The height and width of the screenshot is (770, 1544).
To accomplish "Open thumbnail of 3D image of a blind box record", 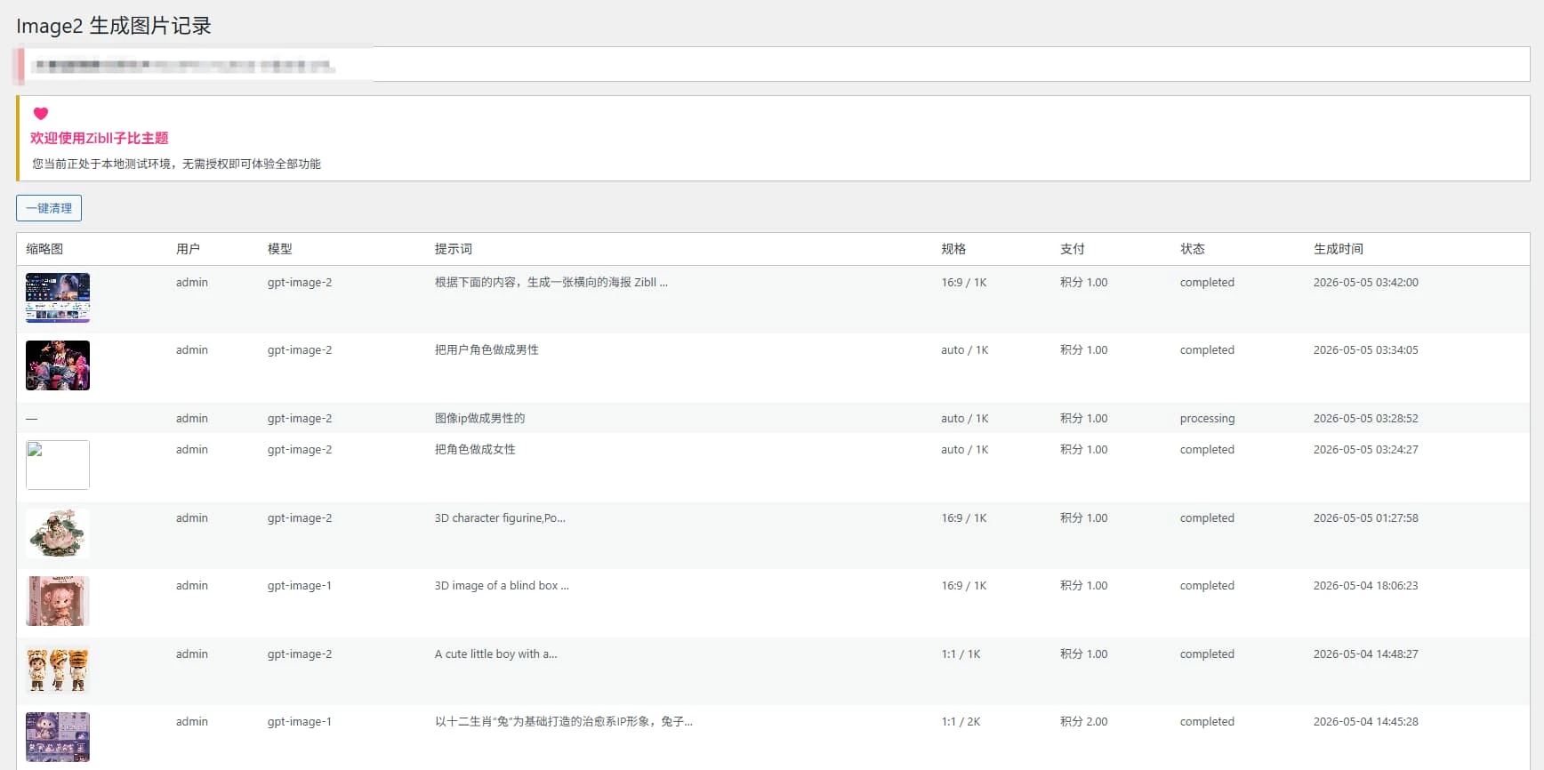I will (x=58, y=601).
